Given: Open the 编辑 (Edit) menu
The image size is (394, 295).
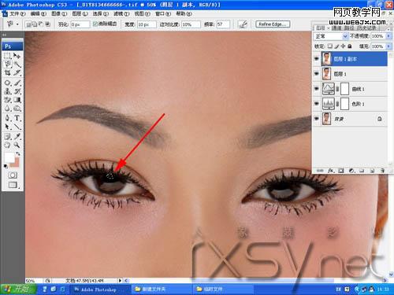Looking at the screenshot, I should click(39, 13).
